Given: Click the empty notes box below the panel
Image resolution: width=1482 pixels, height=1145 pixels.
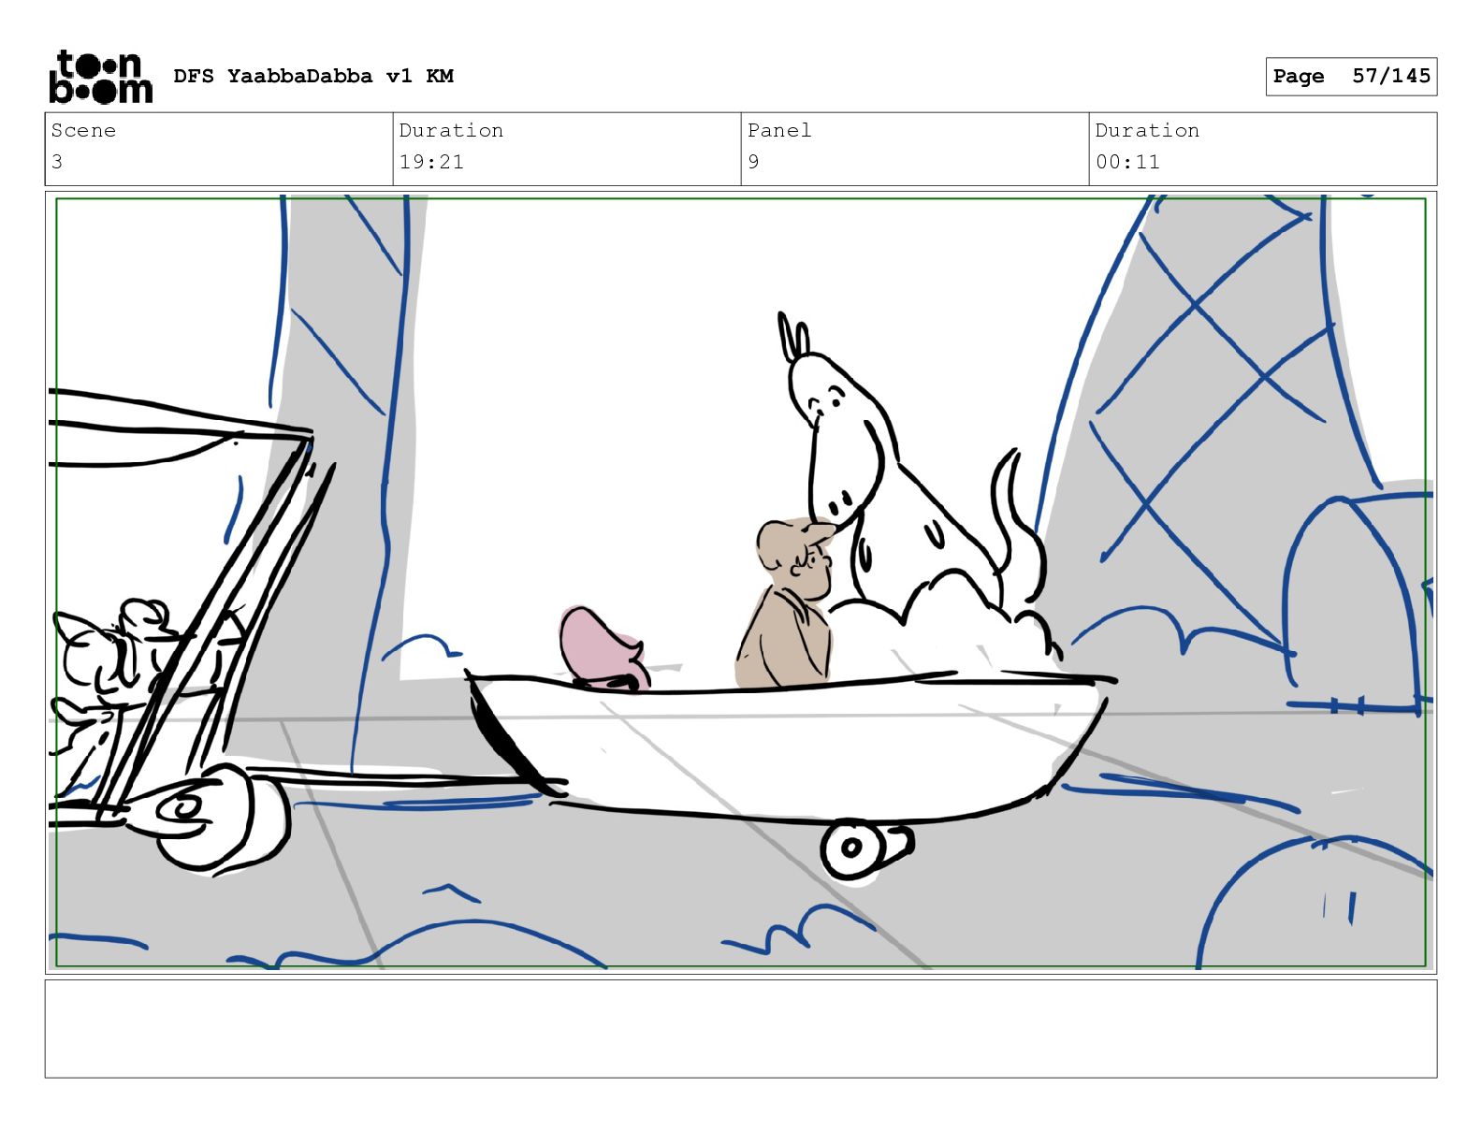Looking at the screenshot, I should [x=741, y=1029].
